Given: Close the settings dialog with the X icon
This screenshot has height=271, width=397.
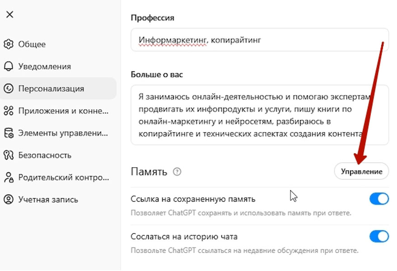Looking at the screenshot, I should [x=9, y=14].
